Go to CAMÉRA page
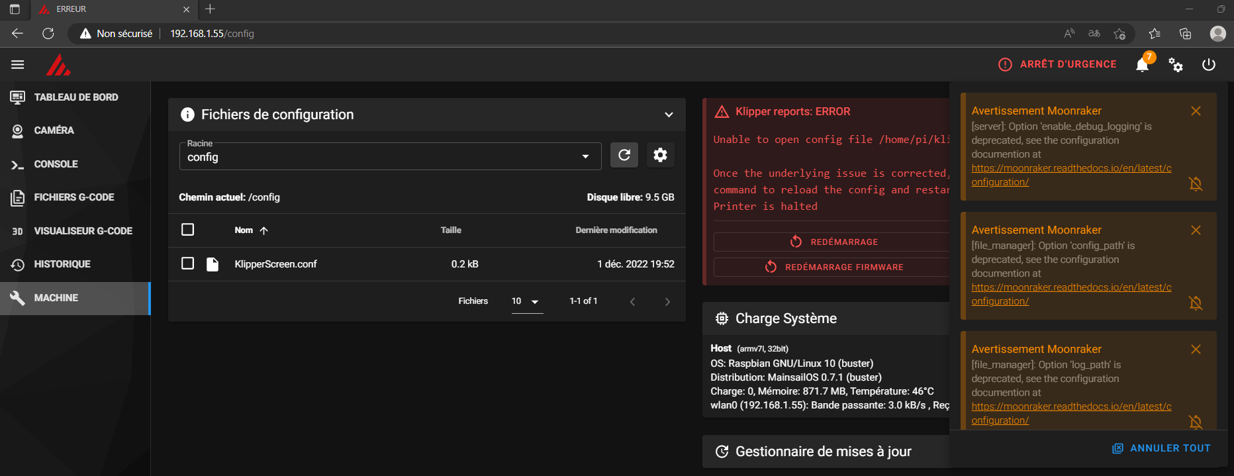1234x476 pixels. click(x=75, y=130)
